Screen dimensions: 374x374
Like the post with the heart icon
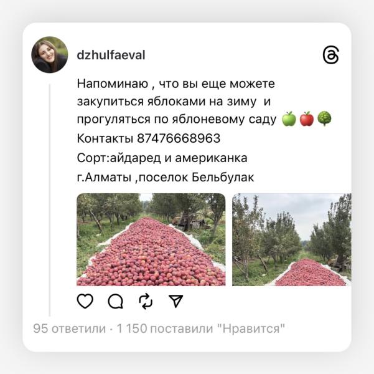point(85,301)
